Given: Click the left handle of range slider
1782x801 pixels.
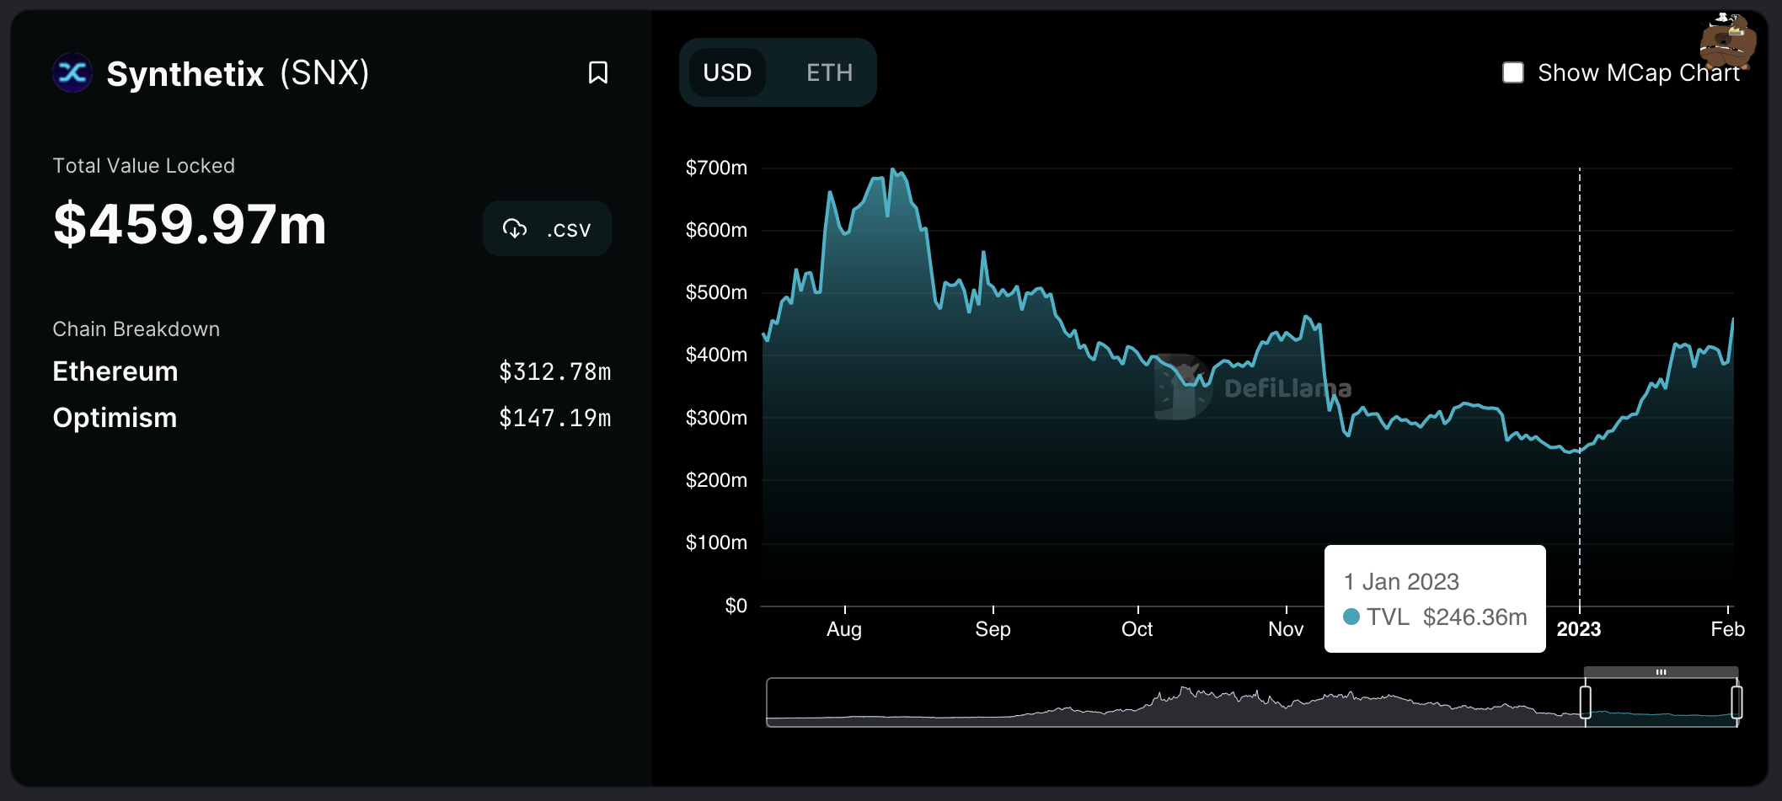Looking at the screenshot, I should coord(1585,702).
